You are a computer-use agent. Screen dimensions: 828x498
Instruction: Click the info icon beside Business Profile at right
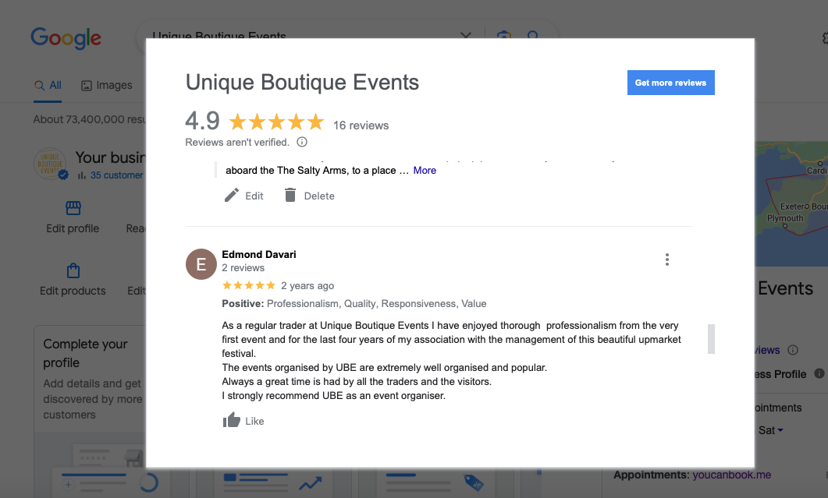(x=819, y=373)
